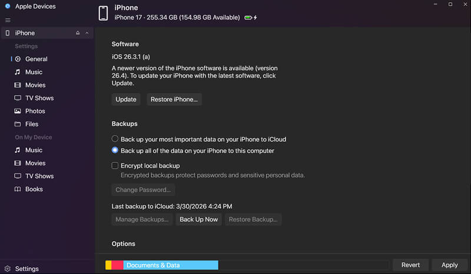This screenshot has height=274, width=471.
Task: Click the Files folder icon
Action: (18, 124)
